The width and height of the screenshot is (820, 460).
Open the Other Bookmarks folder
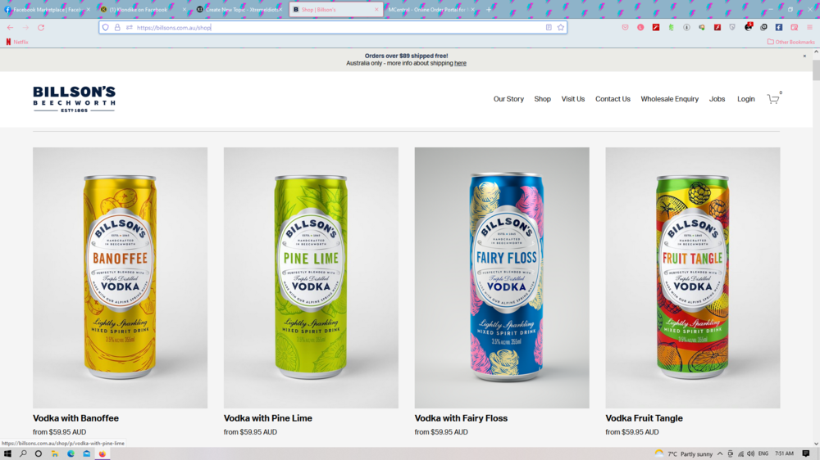(x=790, y=42)
